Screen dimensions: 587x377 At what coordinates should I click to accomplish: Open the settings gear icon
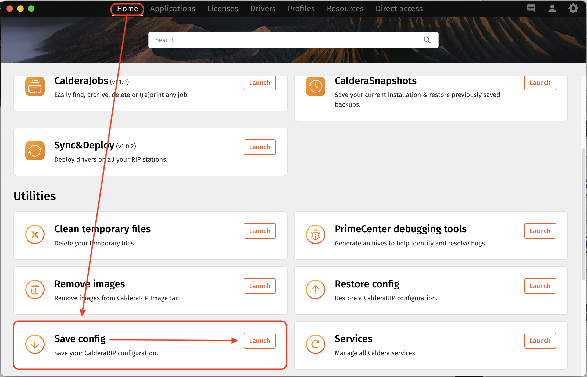[x=573, y=9]
